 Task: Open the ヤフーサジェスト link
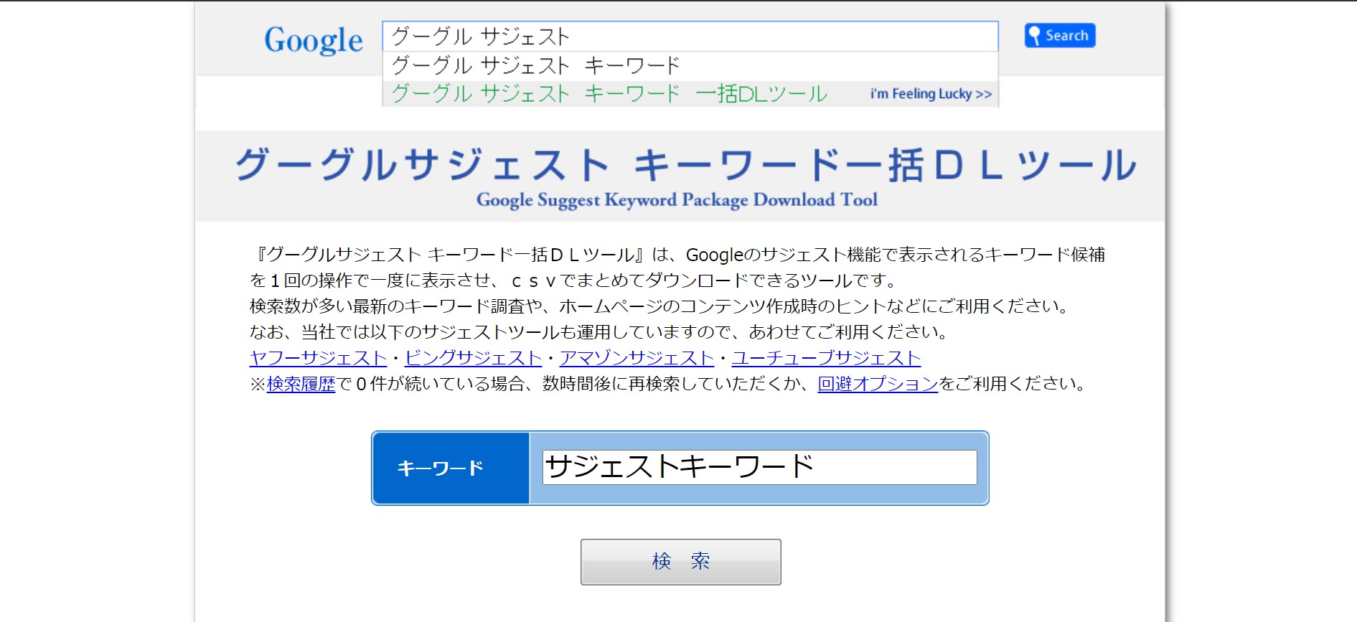tap(319, 358)
